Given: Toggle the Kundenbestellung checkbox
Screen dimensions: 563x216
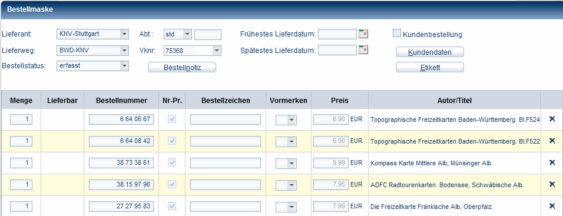Looking at the screenshot, I should click(397, 34).
